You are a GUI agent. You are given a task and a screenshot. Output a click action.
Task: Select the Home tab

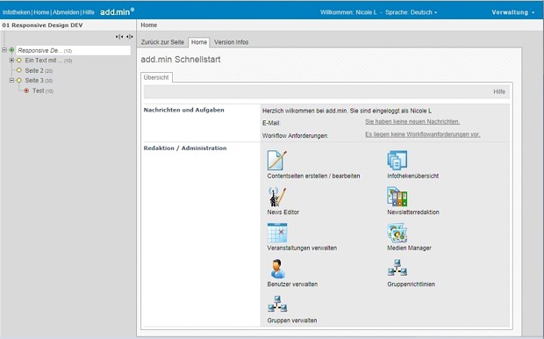point(199,42)
